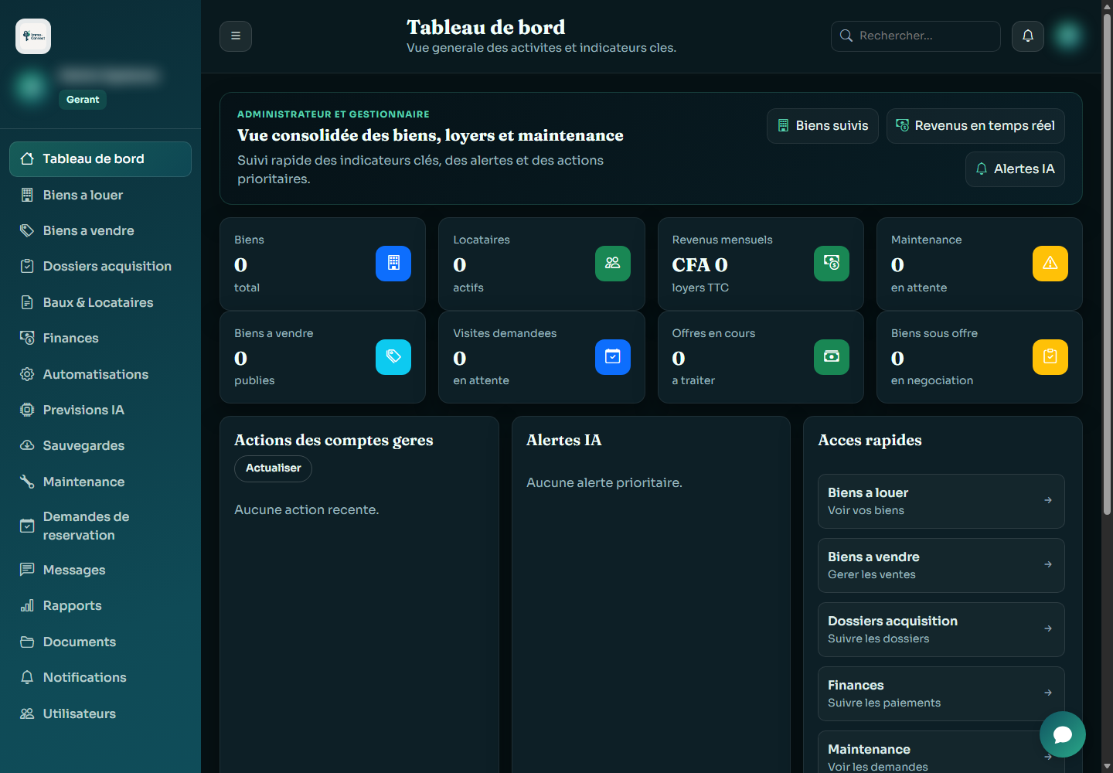Image resolution: width=1113 pixels, height=773 pixels.
Task: Open Biens a louer in sidebar
Action: coord(100,195)
